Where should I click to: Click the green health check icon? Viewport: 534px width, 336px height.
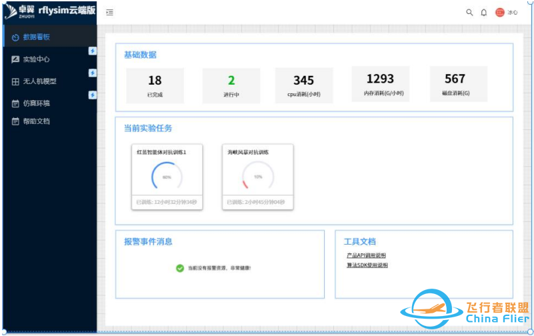point(180,268)
